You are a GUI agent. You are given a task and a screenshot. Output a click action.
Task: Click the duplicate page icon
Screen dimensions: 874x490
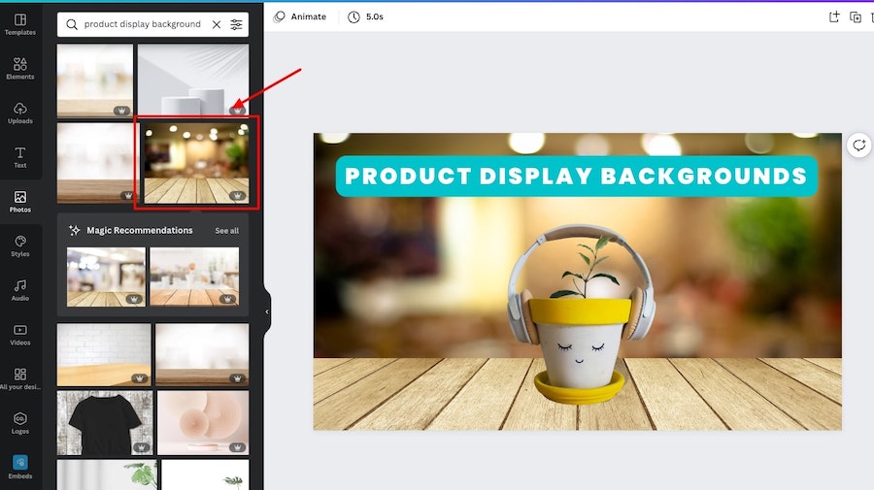(x=855, y=16)
